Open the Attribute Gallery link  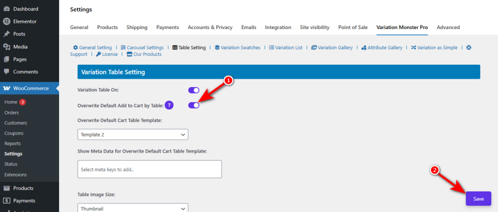(385, 48)
